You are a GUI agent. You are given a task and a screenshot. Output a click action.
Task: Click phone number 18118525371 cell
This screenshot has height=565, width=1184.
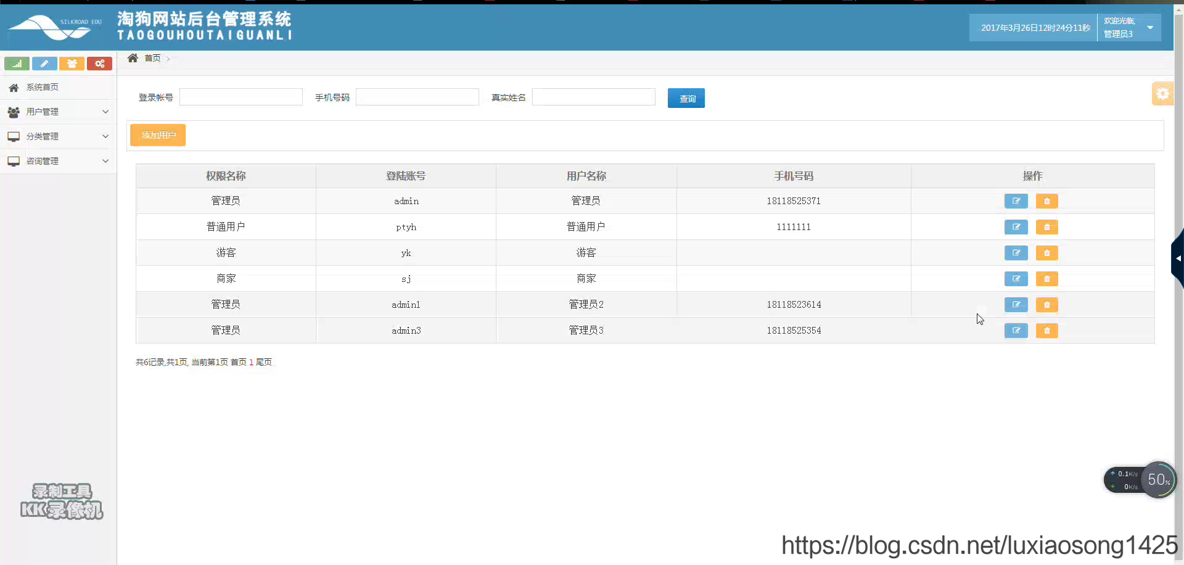coord(794,201)
